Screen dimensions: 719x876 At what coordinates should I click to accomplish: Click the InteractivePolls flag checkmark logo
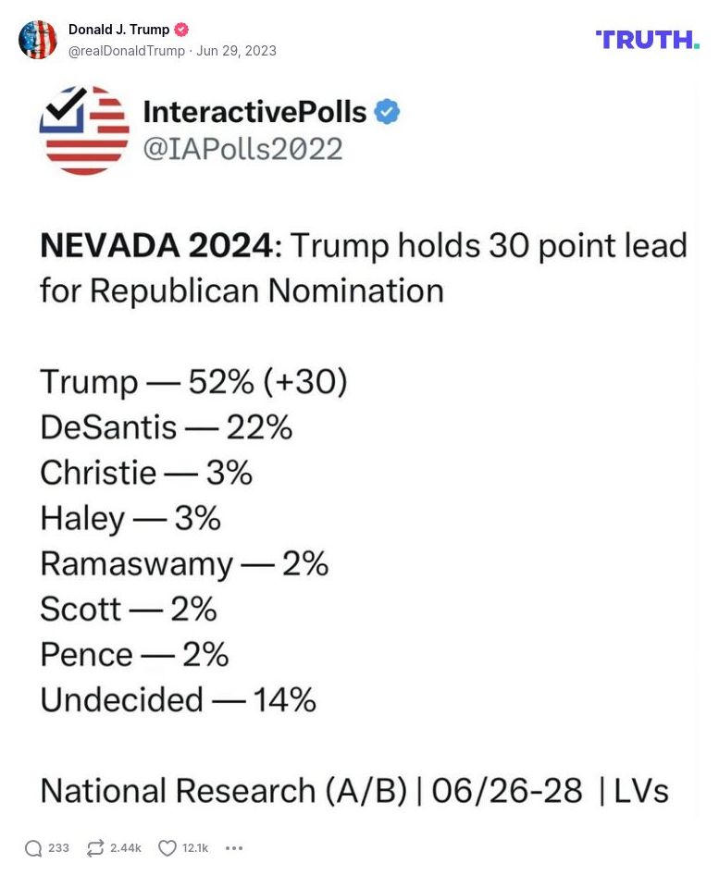click(x=84, y=130)
